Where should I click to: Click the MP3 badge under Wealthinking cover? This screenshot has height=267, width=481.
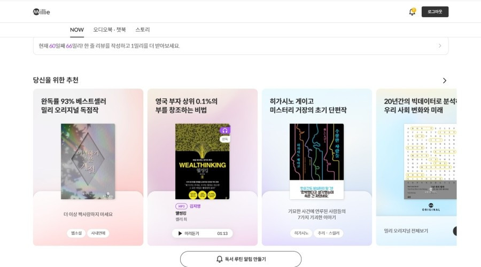click(181, 206)
